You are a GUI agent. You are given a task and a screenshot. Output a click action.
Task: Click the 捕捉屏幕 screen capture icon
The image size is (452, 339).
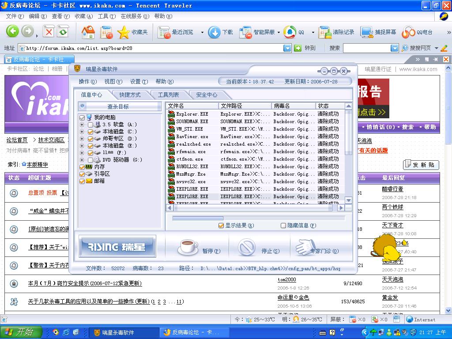(x=367, y=32)
